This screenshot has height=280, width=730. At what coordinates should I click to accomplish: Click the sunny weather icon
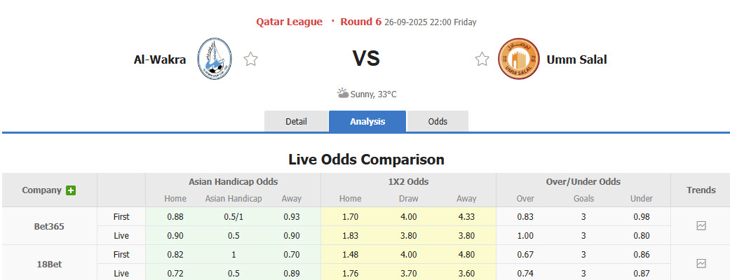pos(342,93)
